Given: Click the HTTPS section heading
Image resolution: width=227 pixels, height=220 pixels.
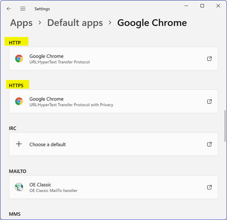Looking at the screenshot, I should click(x=16, y=85).
